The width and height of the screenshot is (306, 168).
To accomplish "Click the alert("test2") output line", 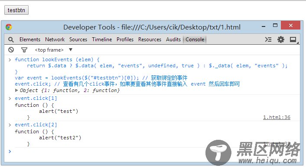I will point(60,138).
